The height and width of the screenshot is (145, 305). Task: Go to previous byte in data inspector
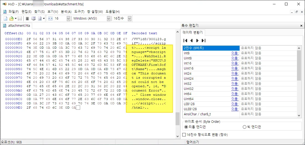click(x=191, y=41)
